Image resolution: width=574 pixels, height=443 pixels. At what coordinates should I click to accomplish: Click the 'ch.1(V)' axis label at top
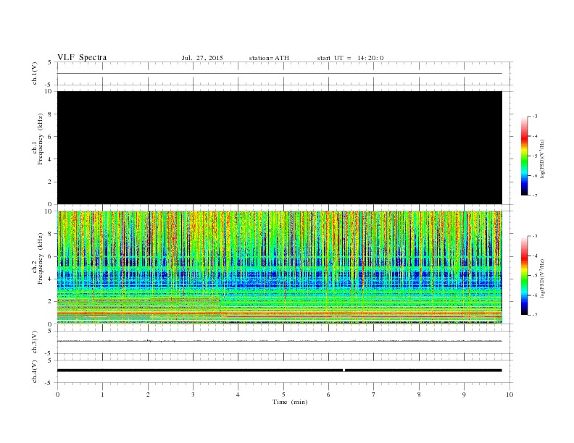[34, 73]
